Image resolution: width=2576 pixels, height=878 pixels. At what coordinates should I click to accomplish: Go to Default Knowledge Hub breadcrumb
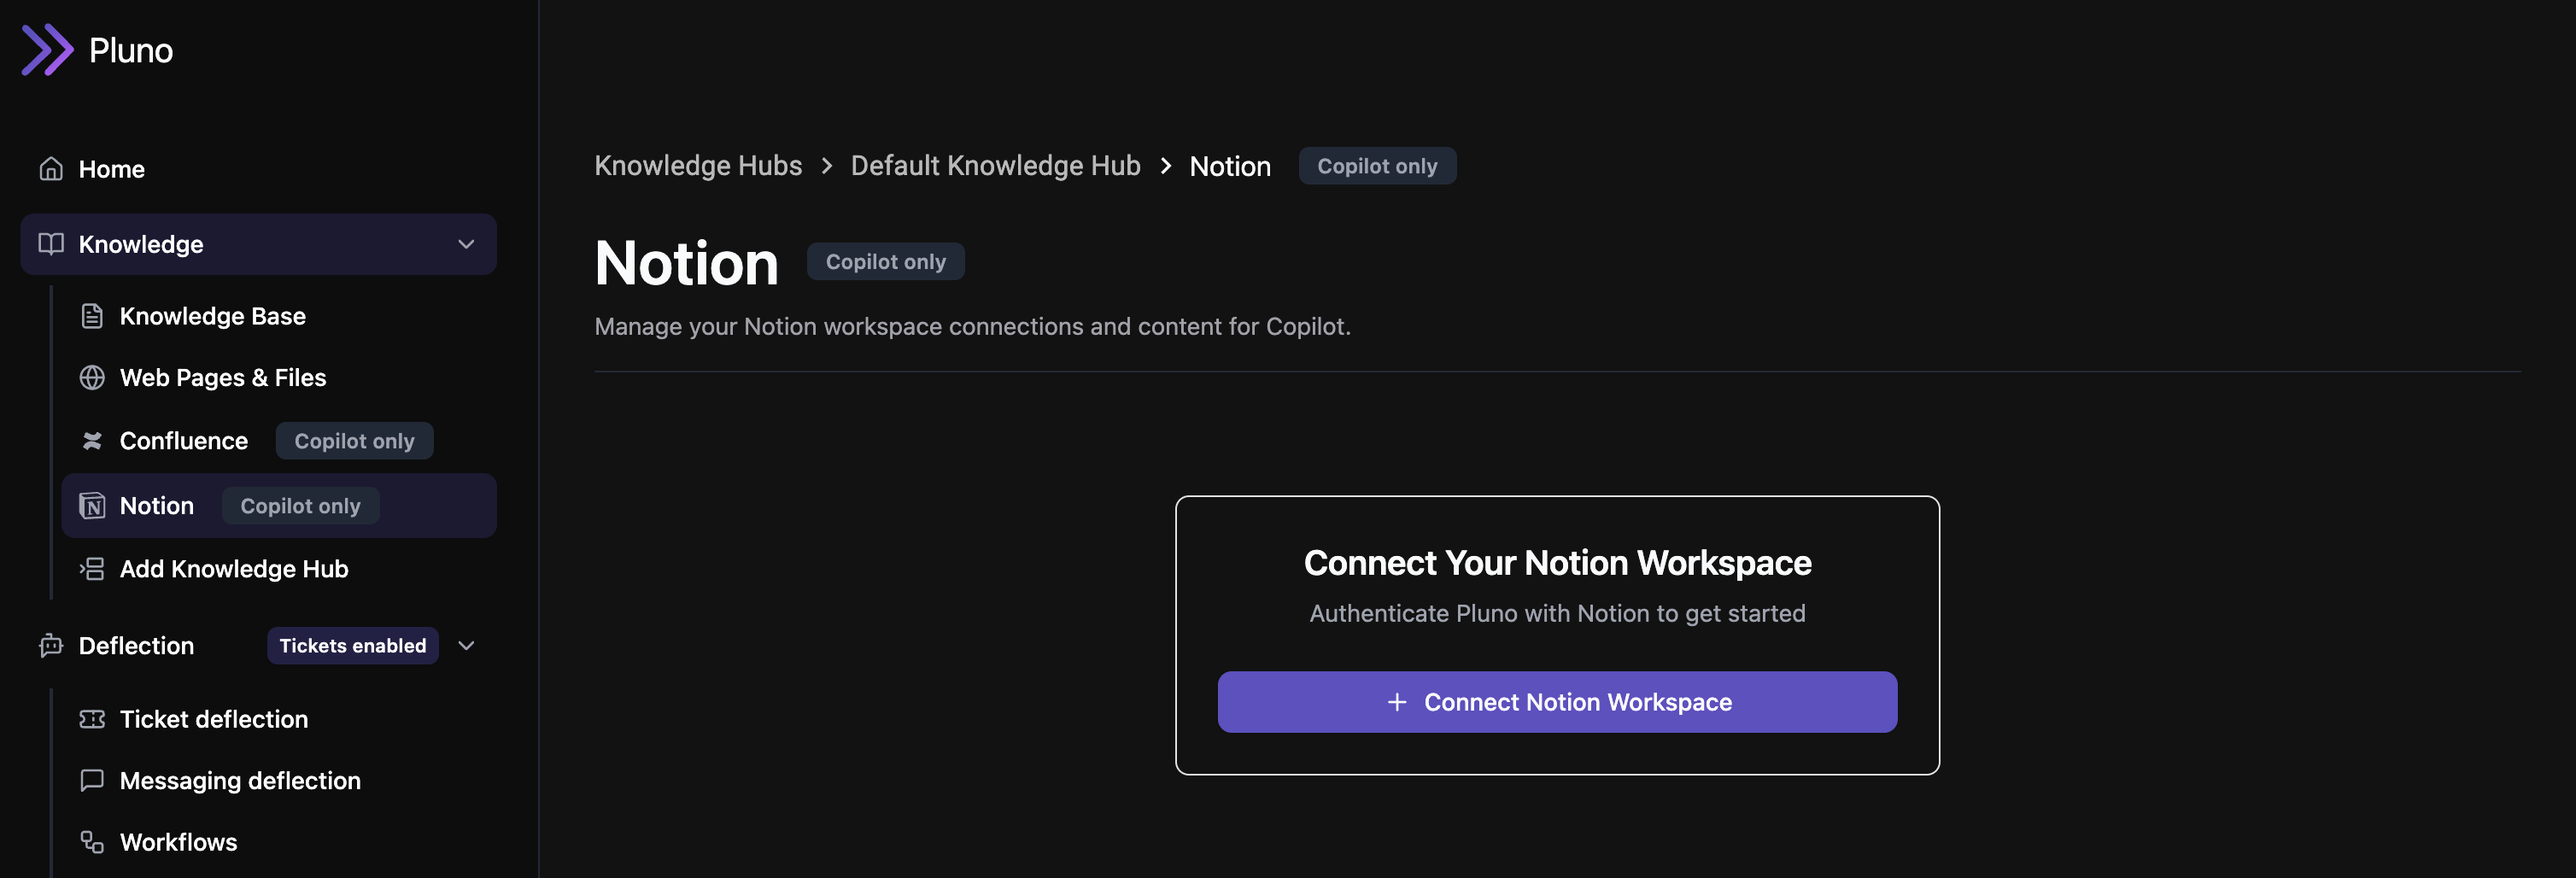tap(995, 166)
